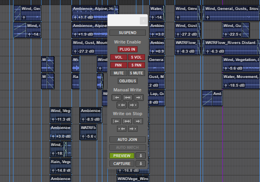
Task: Disable S VOL send volume write enable
Action: pos(136,57)
